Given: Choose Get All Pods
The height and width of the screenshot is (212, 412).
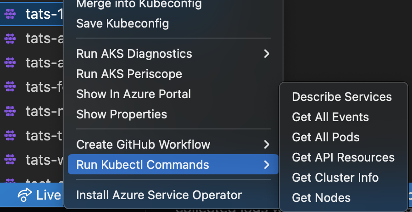Looking at the screenshot, I should click(326, 137).
